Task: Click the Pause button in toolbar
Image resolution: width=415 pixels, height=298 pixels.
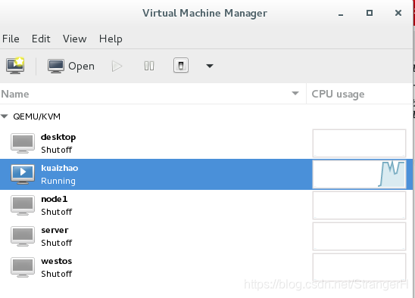Action: [x=149, y=66]
